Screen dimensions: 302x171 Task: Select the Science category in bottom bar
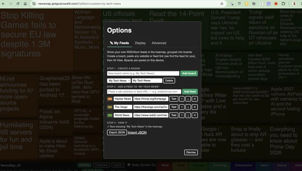click(x=282, y=165)
